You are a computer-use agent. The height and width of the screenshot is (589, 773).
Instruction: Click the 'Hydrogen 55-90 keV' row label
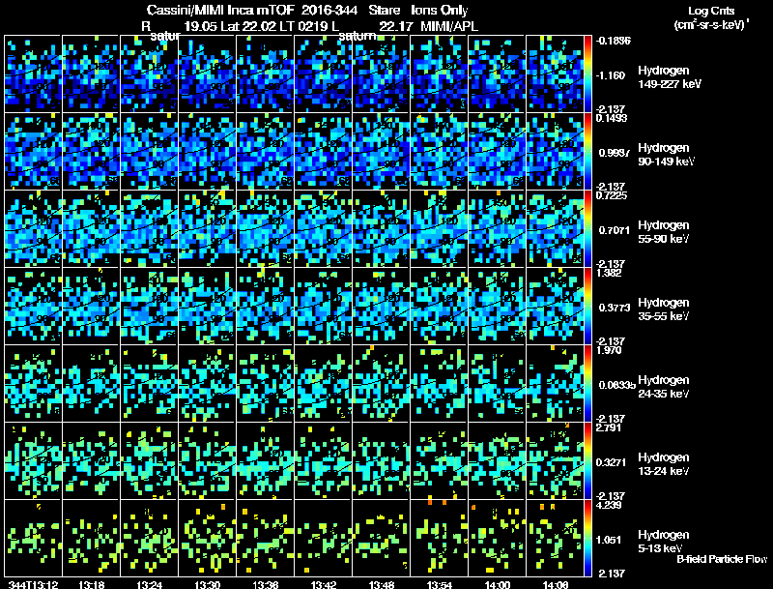(664, 232)
